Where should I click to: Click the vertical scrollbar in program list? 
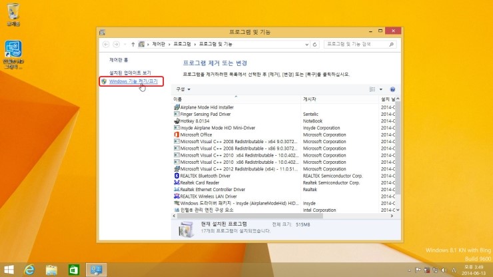pos(398,148)
